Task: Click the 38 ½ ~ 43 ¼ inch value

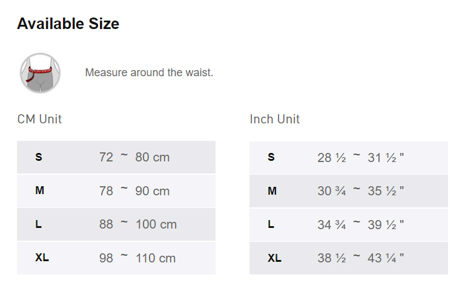Action: [x=361, y=258]
